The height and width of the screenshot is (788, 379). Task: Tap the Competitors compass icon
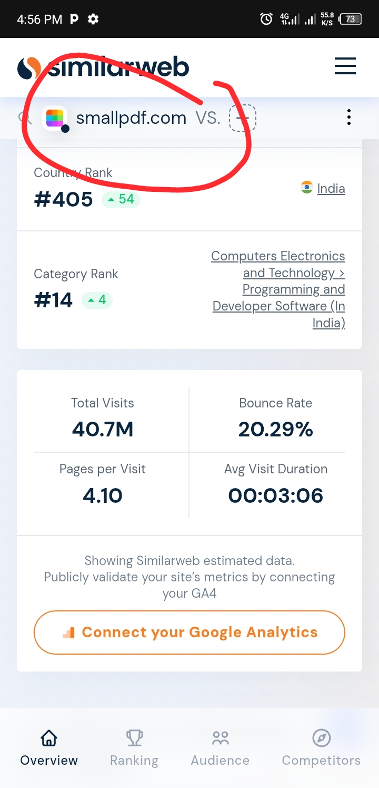pos(321,738)
